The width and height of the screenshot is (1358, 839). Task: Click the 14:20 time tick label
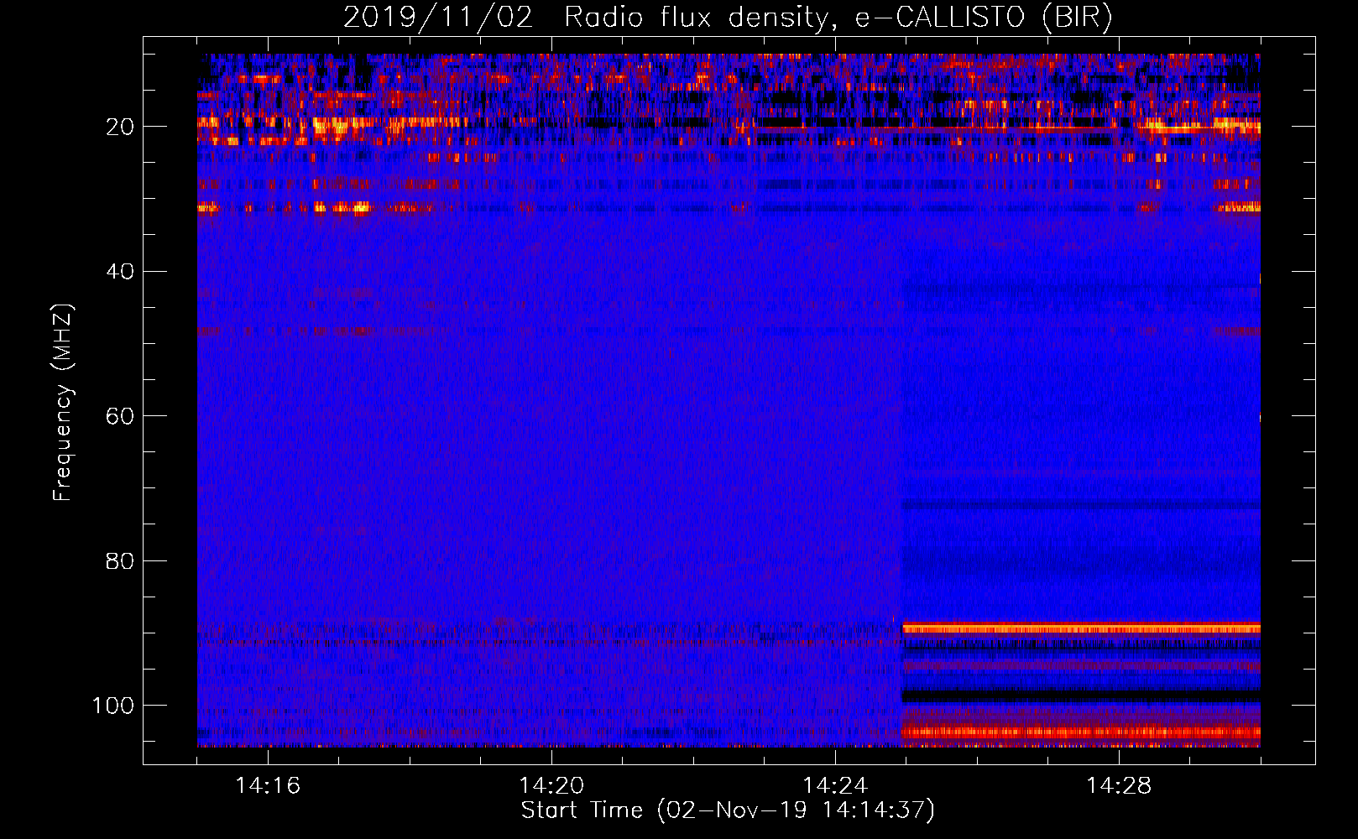tap(551, 785)
